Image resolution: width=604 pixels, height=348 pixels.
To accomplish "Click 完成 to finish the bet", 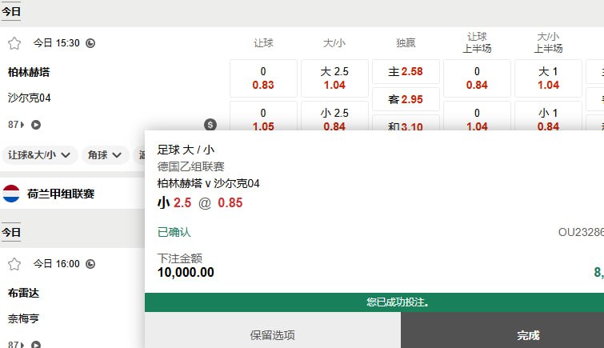I will 528,335.
